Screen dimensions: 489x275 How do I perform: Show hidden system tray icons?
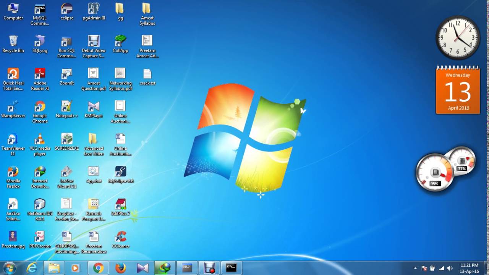click(x=415, y=268)
